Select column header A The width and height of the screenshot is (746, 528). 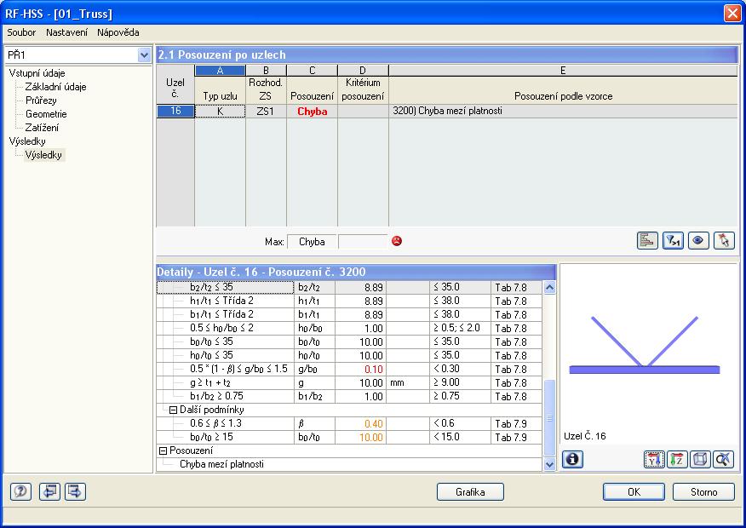(220, 71)
